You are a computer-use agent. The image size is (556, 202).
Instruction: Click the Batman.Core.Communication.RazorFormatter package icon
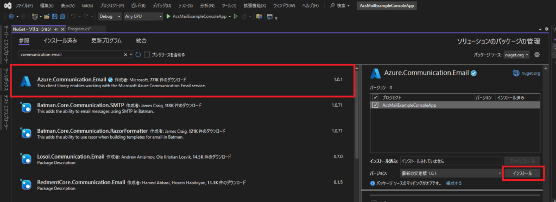tap(26, 133)
